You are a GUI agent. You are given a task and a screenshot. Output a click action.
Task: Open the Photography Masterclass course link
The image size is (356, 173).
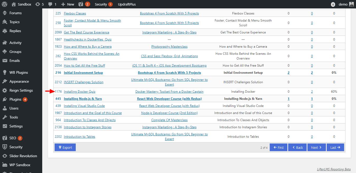[x=169, y=47]
